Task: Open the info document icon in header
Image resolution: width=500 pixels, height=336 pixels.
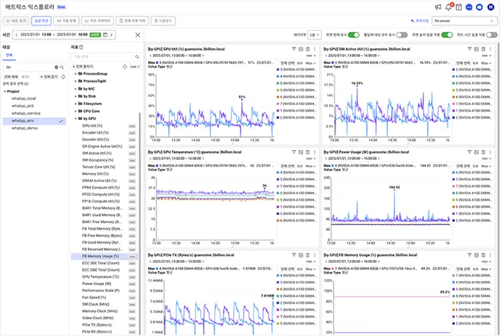Action: 459,7
